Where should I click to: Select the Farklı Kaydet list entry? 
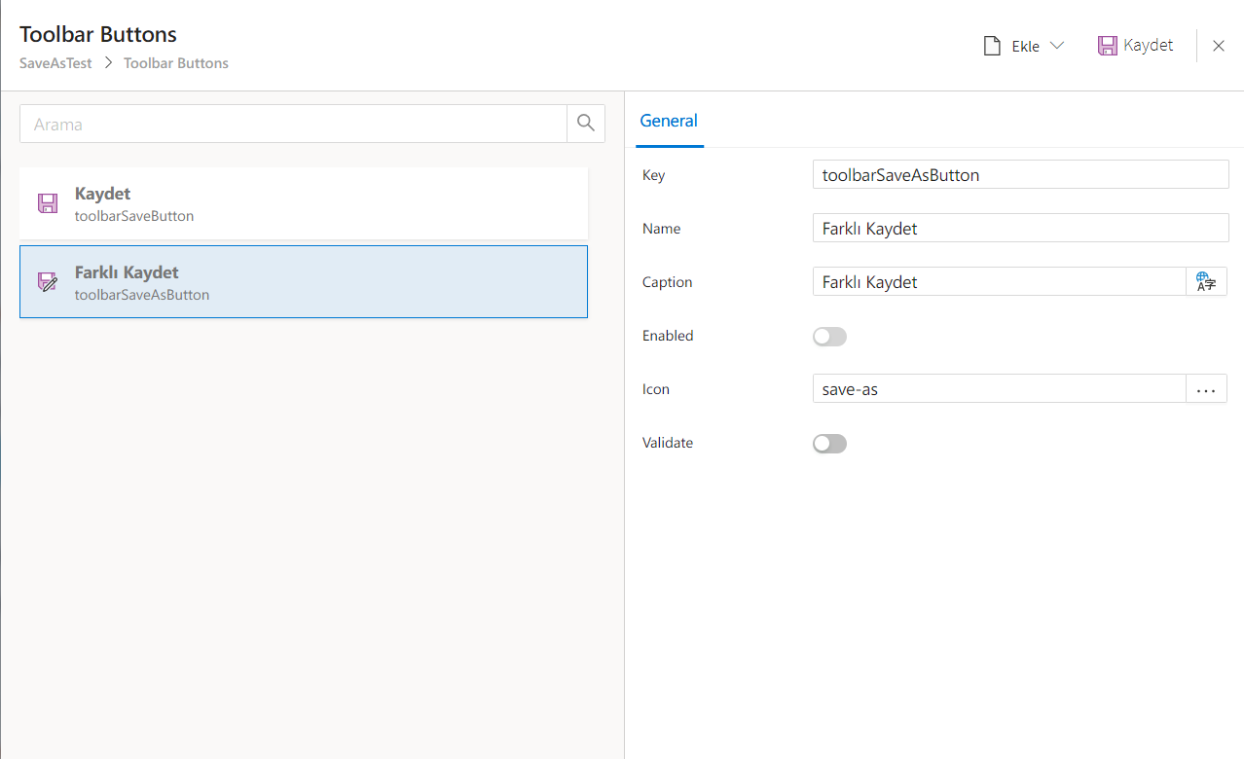pos(304,282)
